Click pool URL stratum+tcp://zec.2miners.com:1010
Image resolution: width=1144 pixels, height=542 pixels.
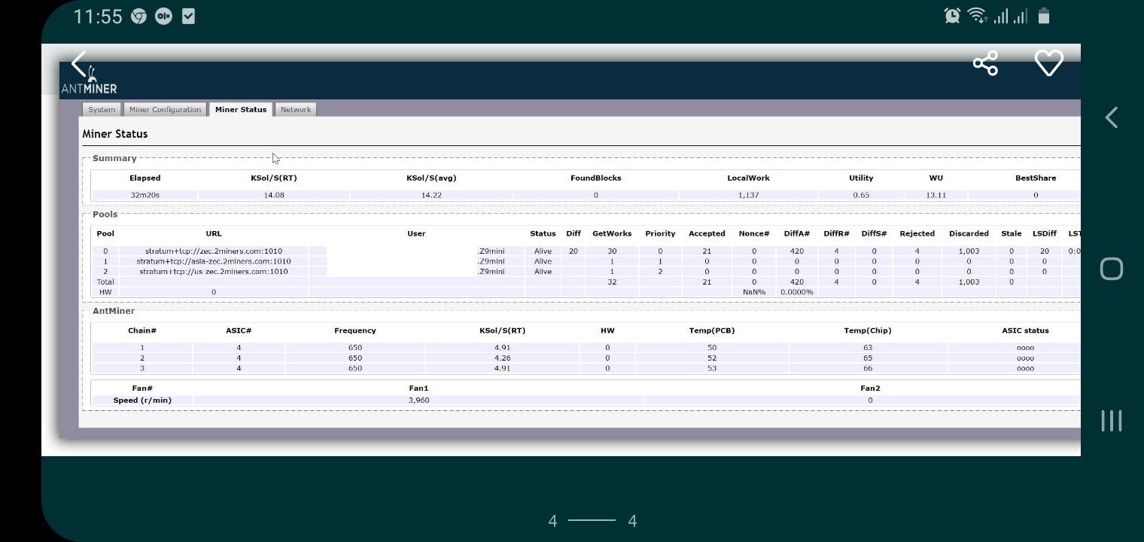coord(214,251)
